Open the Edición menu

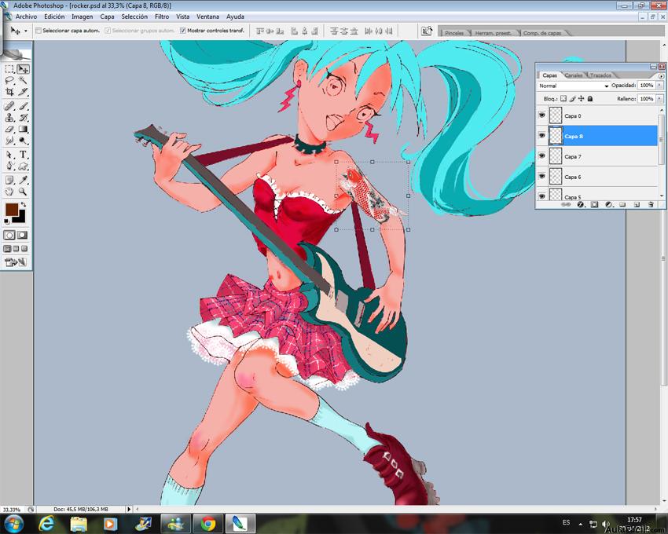54,16
